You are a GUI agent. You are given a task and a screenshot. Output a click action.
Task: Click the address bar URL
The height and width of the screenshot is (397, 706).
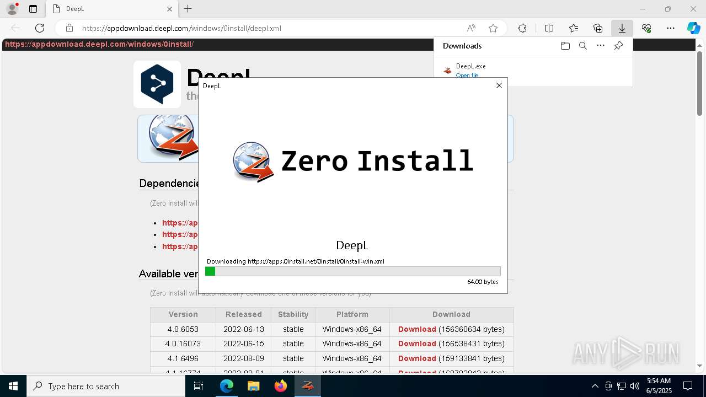(x=181, y=28)
